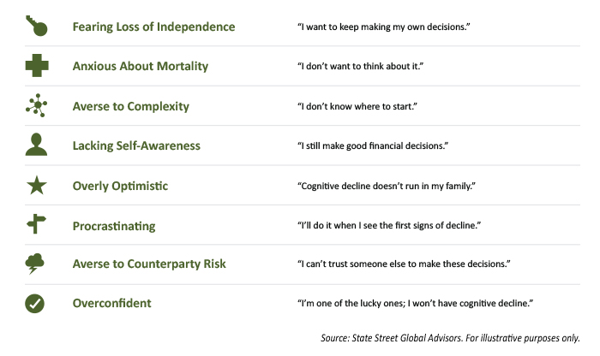Click the Averse to Counterparty Risk heading
Screen dimensions: 600x356
[x=149, y=264]
